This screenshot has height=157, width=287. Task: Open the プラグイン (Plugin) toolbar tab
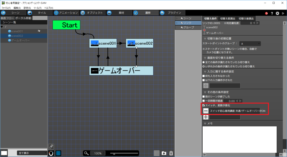[172, 13]
